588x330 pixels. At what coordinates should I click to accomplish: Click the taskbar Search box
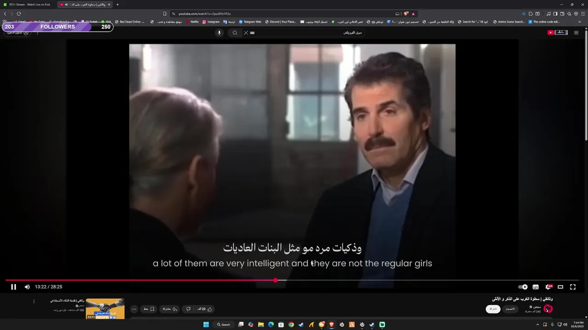point(224,324)
